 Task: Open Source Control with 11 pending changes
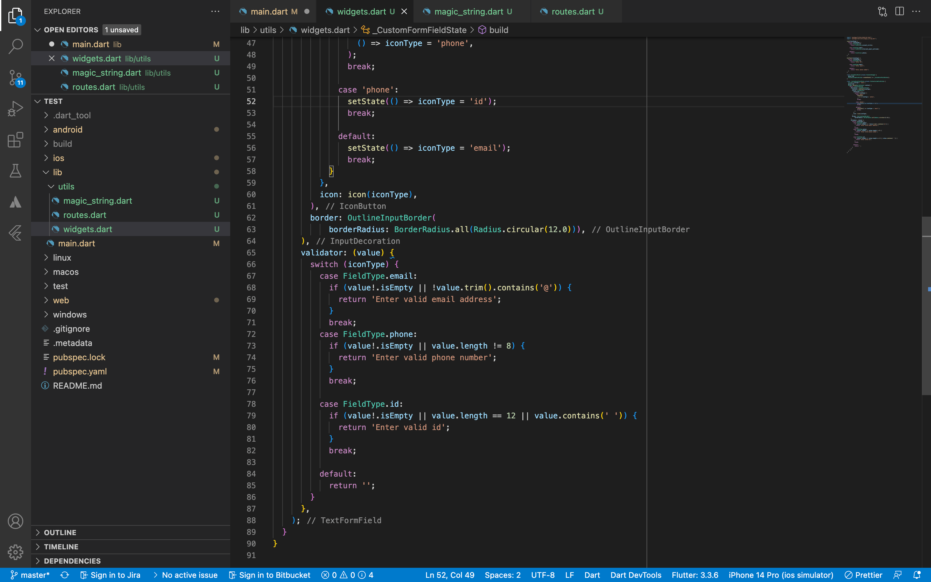pos(16,77)
